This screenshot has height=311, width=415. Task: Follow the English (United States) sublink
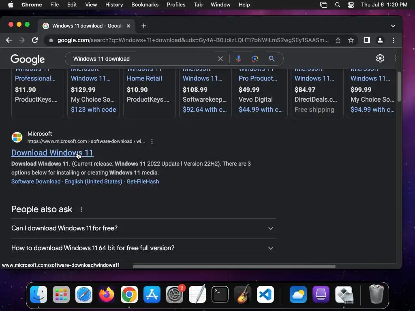(x=94, y=181)
